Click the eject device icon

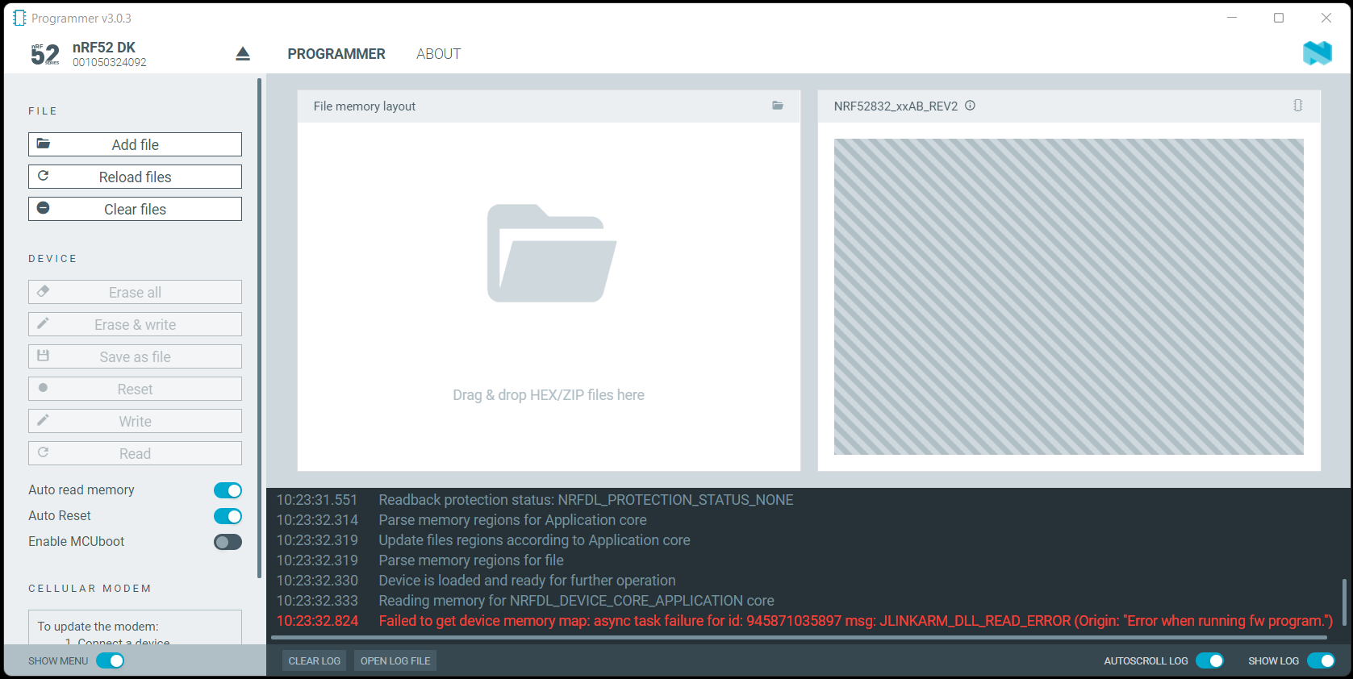click(243, 54)
